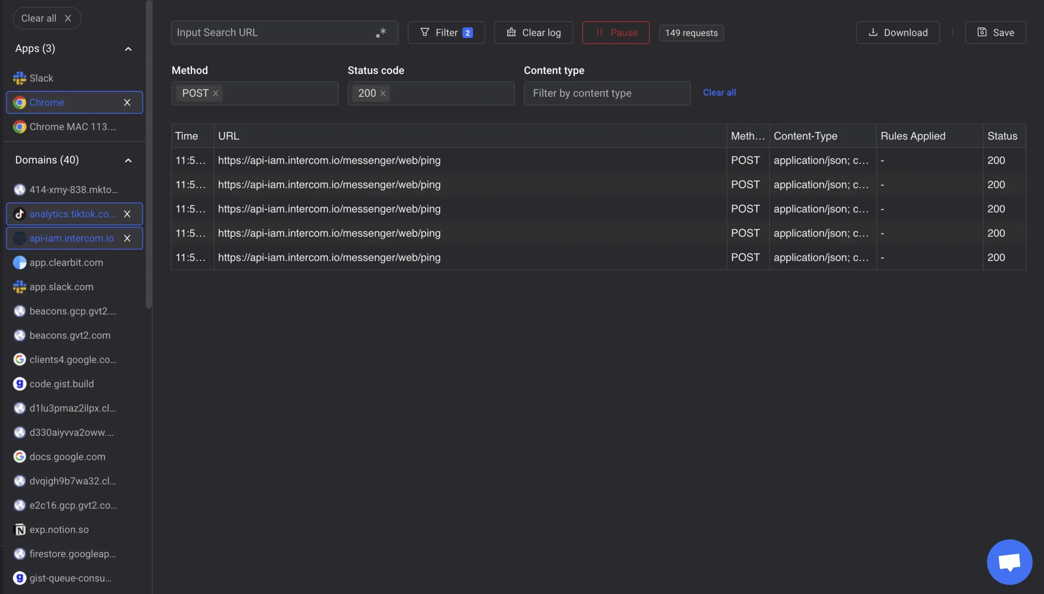Open the chat support bubble
The width and height of the screenshot is (1044, 594).
(x=1009, y=562)
